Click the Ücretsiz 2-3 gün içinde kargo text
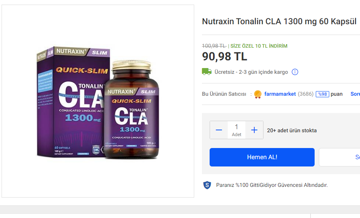Screen dimensions: 360x218 [251, 72]
